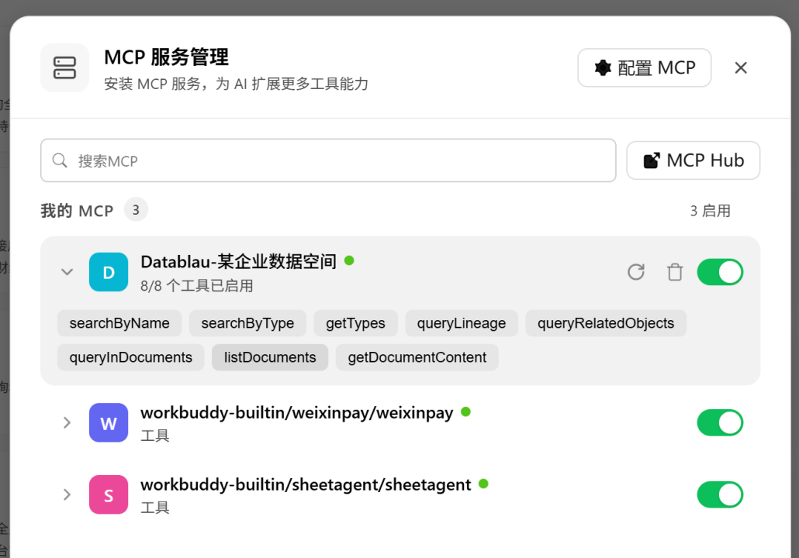The height and width of the screenshot is (558, 799).
Task: Toggle off the Datablau service switch
Action: (720, 272)
